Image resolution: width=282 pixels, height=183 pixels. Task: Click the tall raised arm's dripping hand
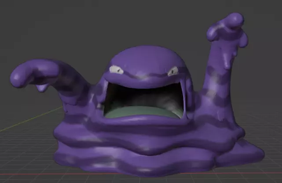pos(227,29)
